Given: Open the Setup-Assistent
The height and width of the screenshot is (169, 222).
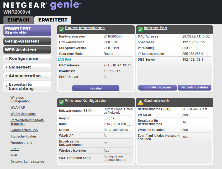Looking at the screenshot, I should [x=27, y=41].
